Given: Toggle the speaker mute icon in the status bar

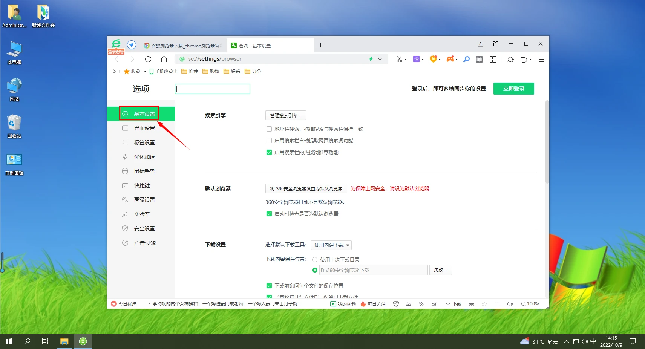Looking at the screenshot, I should 510,304.
